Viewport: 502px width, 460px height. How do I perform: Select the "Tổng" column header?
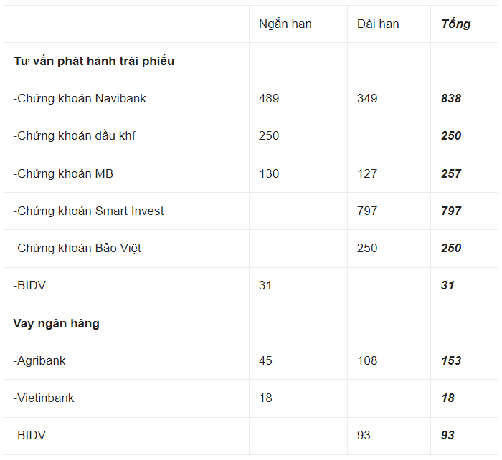[455, 24]
